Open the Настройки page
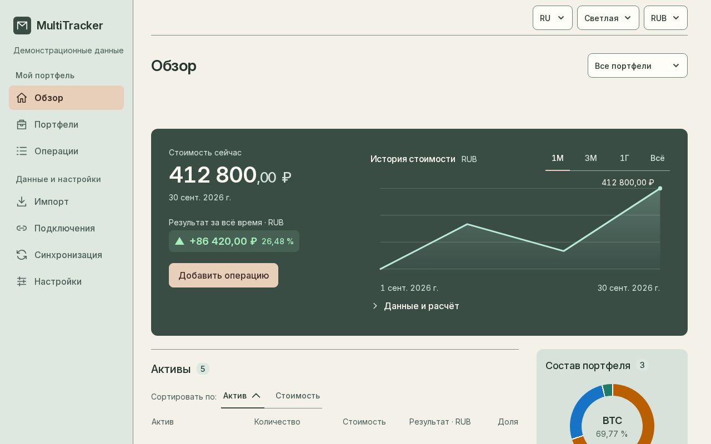The image size is (711, 444). [x=66, y=281]
